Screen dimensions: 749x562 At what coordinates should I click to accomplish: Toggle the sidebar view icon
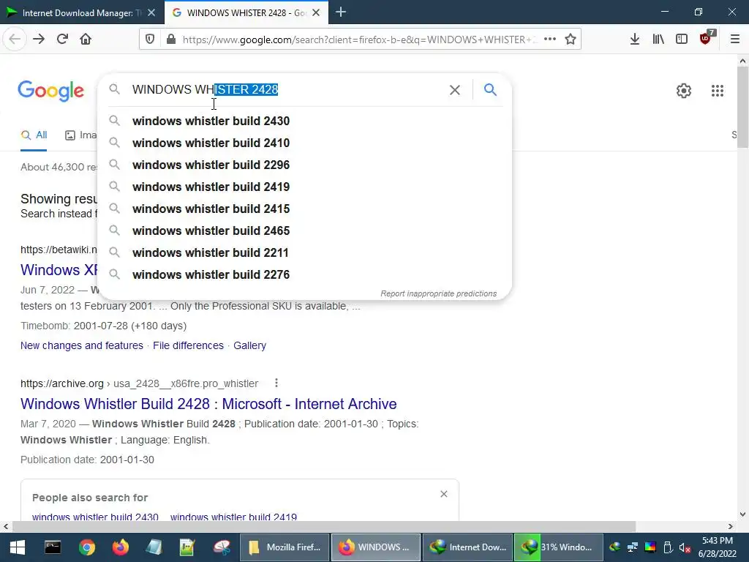[682, 40]
